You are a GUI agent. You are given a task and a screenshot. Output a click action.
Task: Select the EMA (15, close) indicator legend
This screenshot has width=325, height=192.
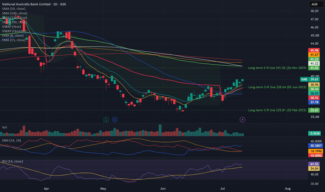point(14,40)
